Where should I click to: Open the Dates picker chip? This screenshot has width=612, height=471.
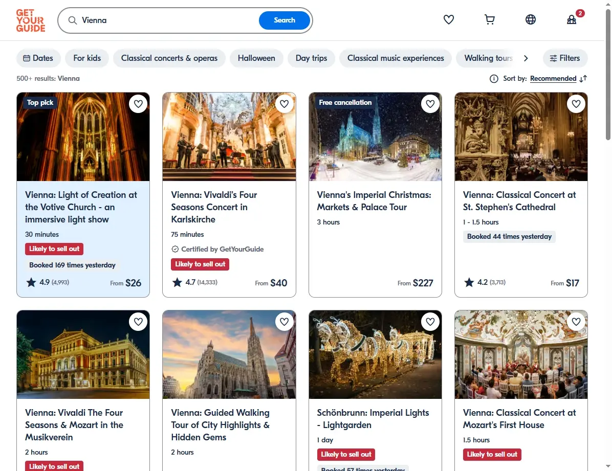[x=38, y=58]
